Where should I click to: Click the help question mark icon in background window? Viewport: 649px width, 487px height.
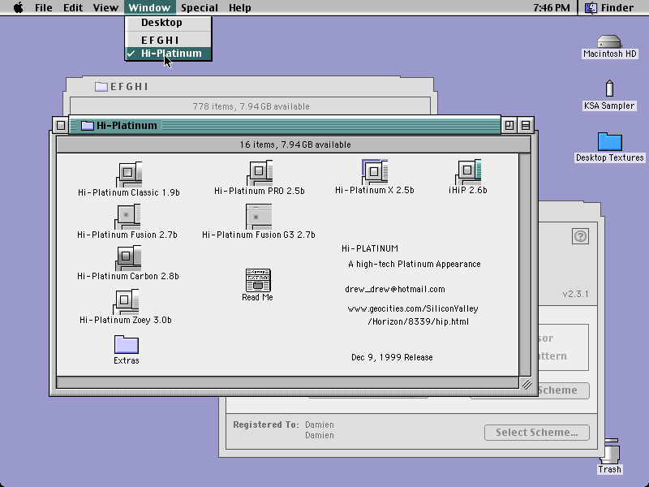pyautogui.click(x=580, y=236)
